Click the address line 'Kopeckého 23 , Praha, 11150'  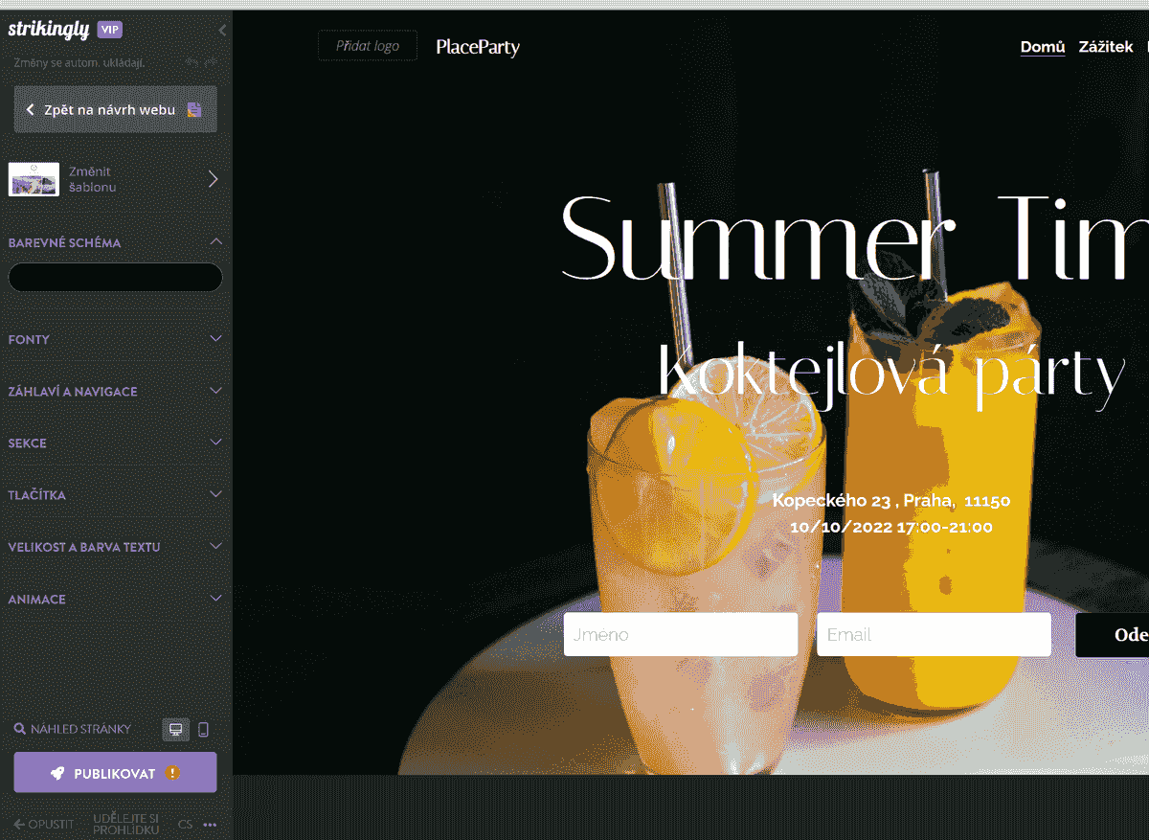pyautogui.click(x=891, y=500)
